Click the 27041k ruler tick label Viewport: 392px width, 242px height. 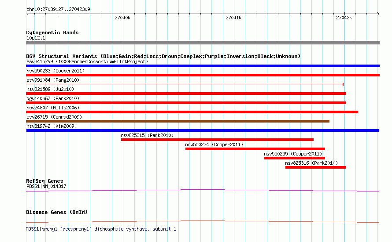click(x=233, y=18)
